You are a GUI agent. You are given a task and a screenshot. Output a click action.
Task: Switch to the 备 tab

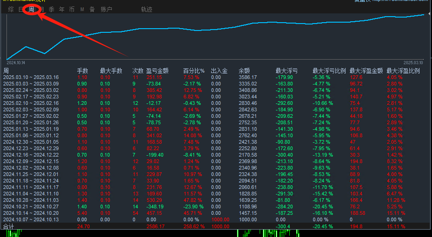(x=92, y=9)
